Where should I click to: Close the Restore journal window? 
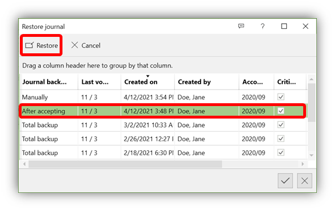[305, 26]
